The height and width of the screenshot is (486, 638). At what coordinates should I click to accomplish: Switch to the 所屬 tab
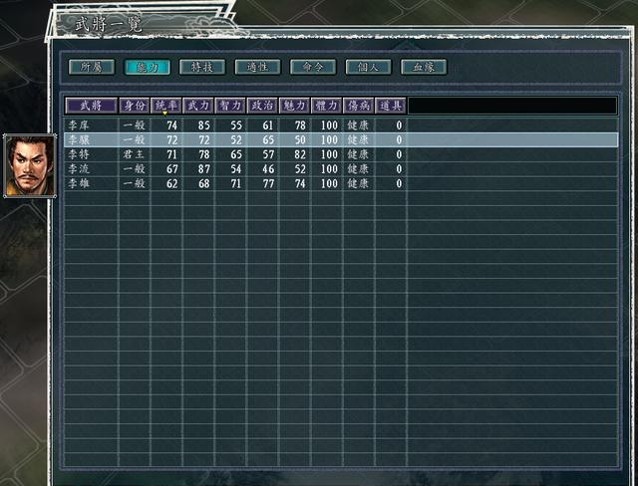pyautogui.click(x=92, y=67)
